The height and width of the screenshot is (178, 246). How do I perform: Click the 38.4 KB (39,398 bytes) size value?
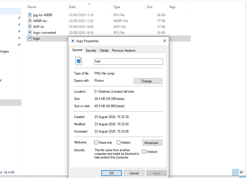(109, 99)
